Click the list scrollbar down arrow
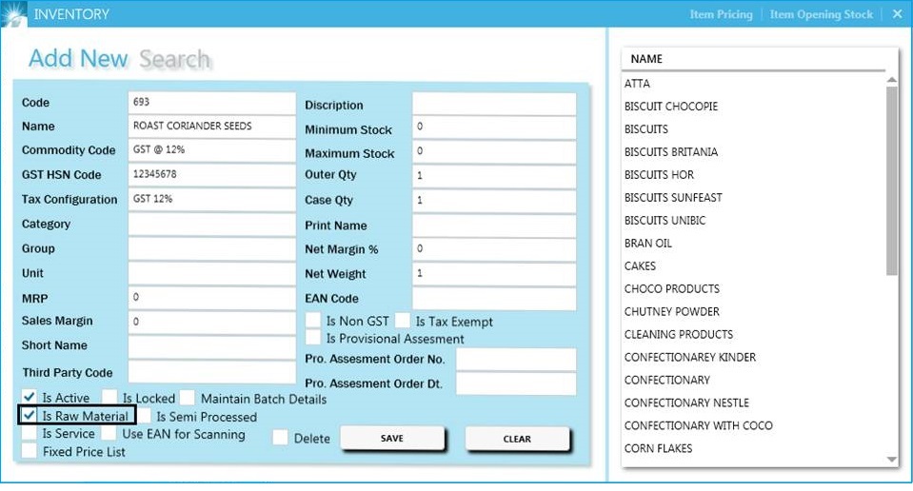Image resolution: width=913 pixels, height=491 pixels. pyautogui.click(x=891, y=460)
